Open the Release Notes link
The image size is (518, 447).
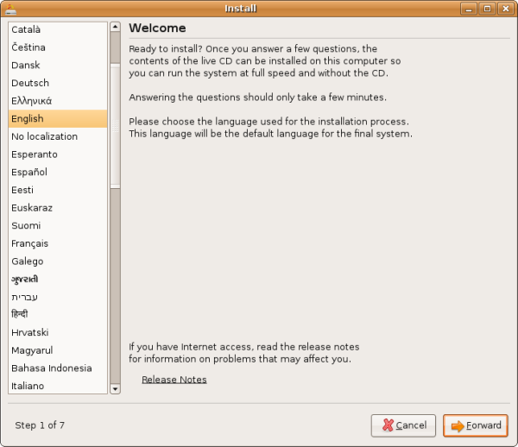pos(174,380)
